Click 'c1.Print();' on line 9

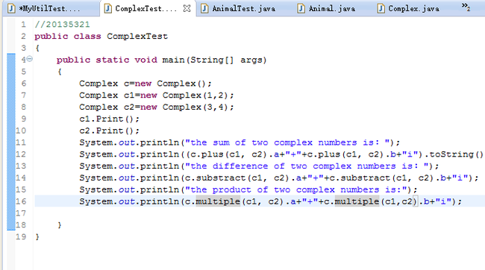(x=109, y=119)
